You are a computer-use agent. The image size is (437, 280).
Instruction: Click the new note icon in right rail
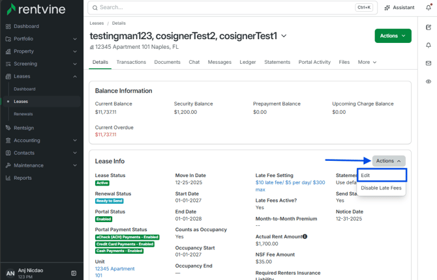click(x=429, y=27)
